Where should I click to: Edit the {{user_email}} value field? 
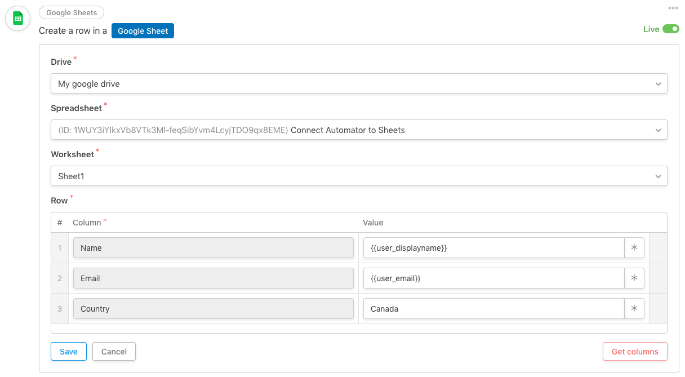[493, 278]
